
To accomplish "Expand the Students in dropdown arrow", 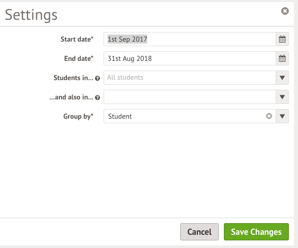I will [282, 78].
